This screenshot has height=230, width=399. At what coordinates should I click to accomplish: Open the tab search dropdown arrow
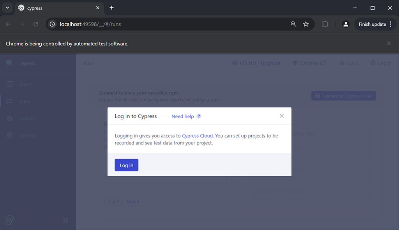pyautogui.click(x=7, y=8)
